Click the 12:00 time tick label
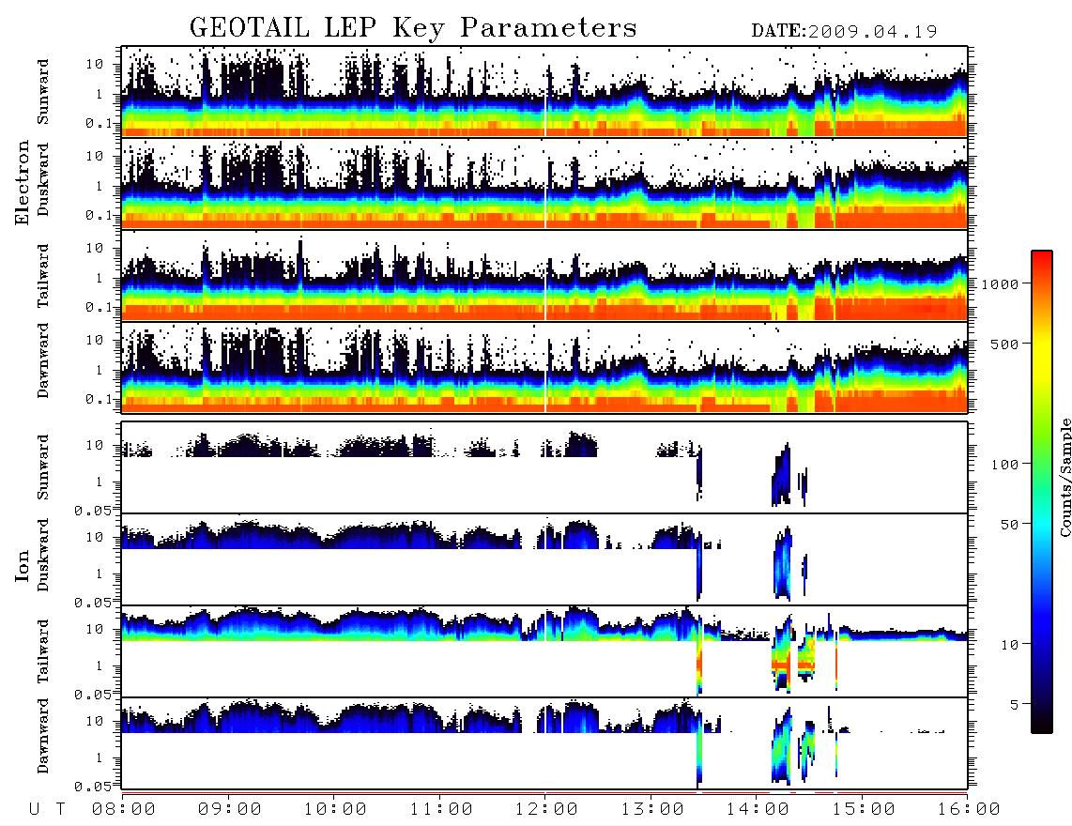Screen dimensions: 1072x826 pos(547,810)
